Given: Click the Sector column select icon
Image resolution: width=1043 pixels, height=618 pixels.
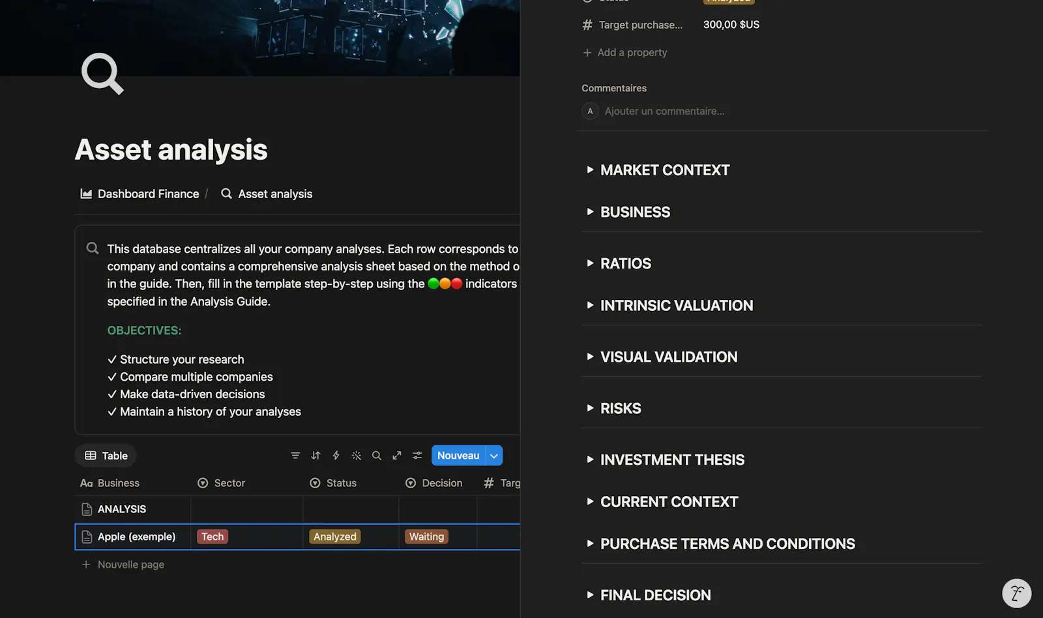Looking at the screenshot, I should point(203,483).
